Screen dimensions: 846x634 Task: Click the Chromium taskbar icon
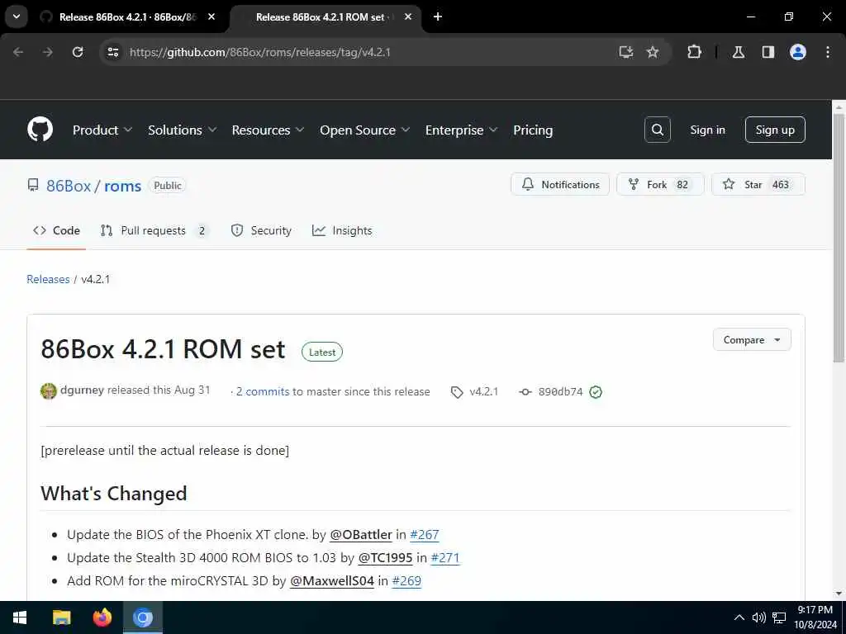point(143,617)
